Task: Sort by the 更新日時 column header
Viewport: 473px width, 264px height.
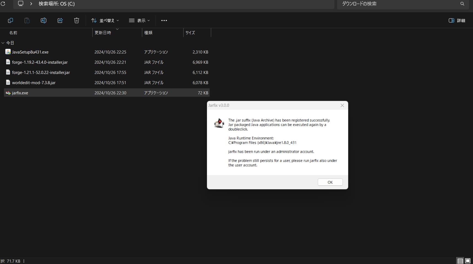Action: coord(103,33)
